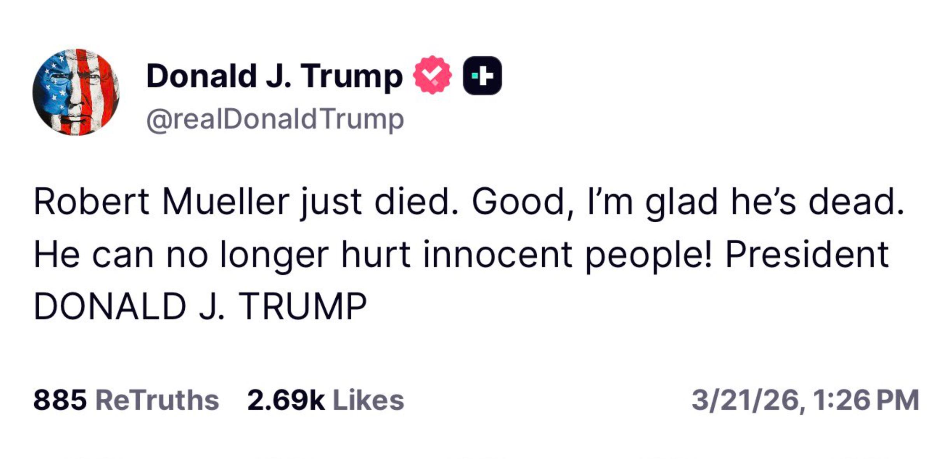948x459 pixels.
Task: Click the red verified checkmark badge
Action: (432, 75)
